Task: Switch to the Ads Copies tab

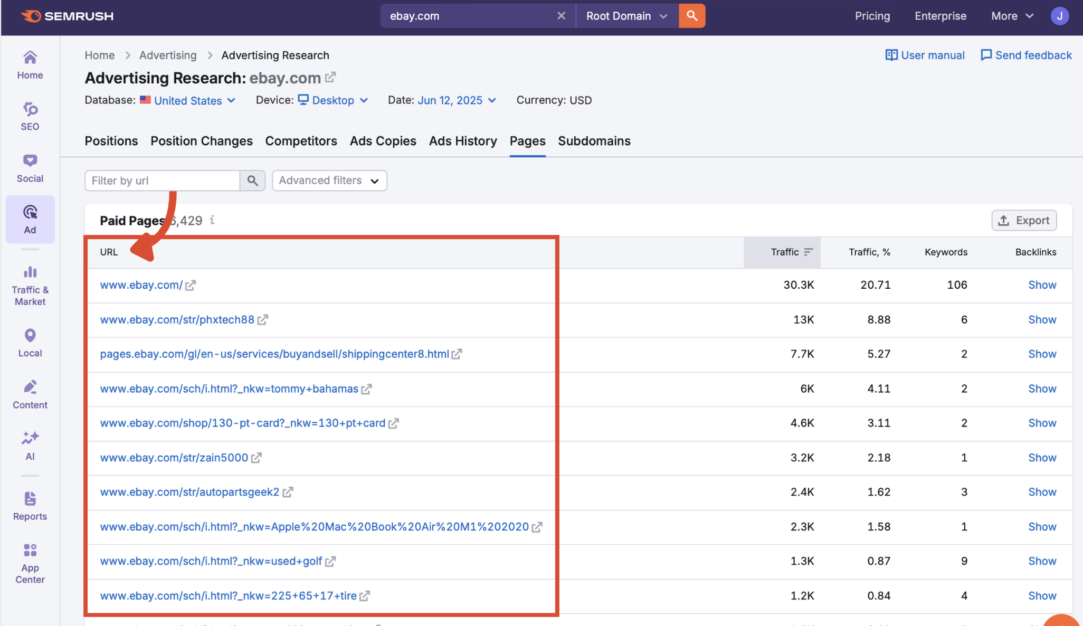Action: coord(383,141)
